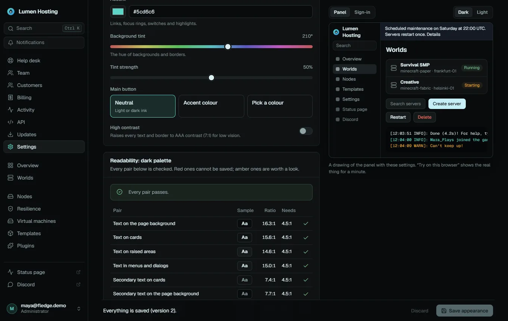Click the Templates box icon in sidebar
This screenshot has height=321, width=508.
(x=10, y=233)
